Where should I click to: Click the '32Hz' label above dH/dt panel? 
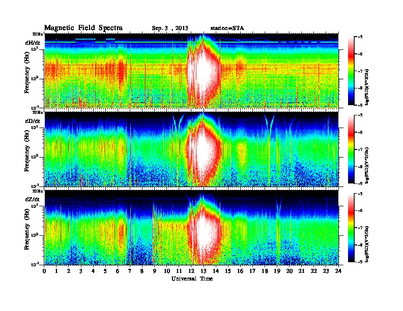point(37,34)
